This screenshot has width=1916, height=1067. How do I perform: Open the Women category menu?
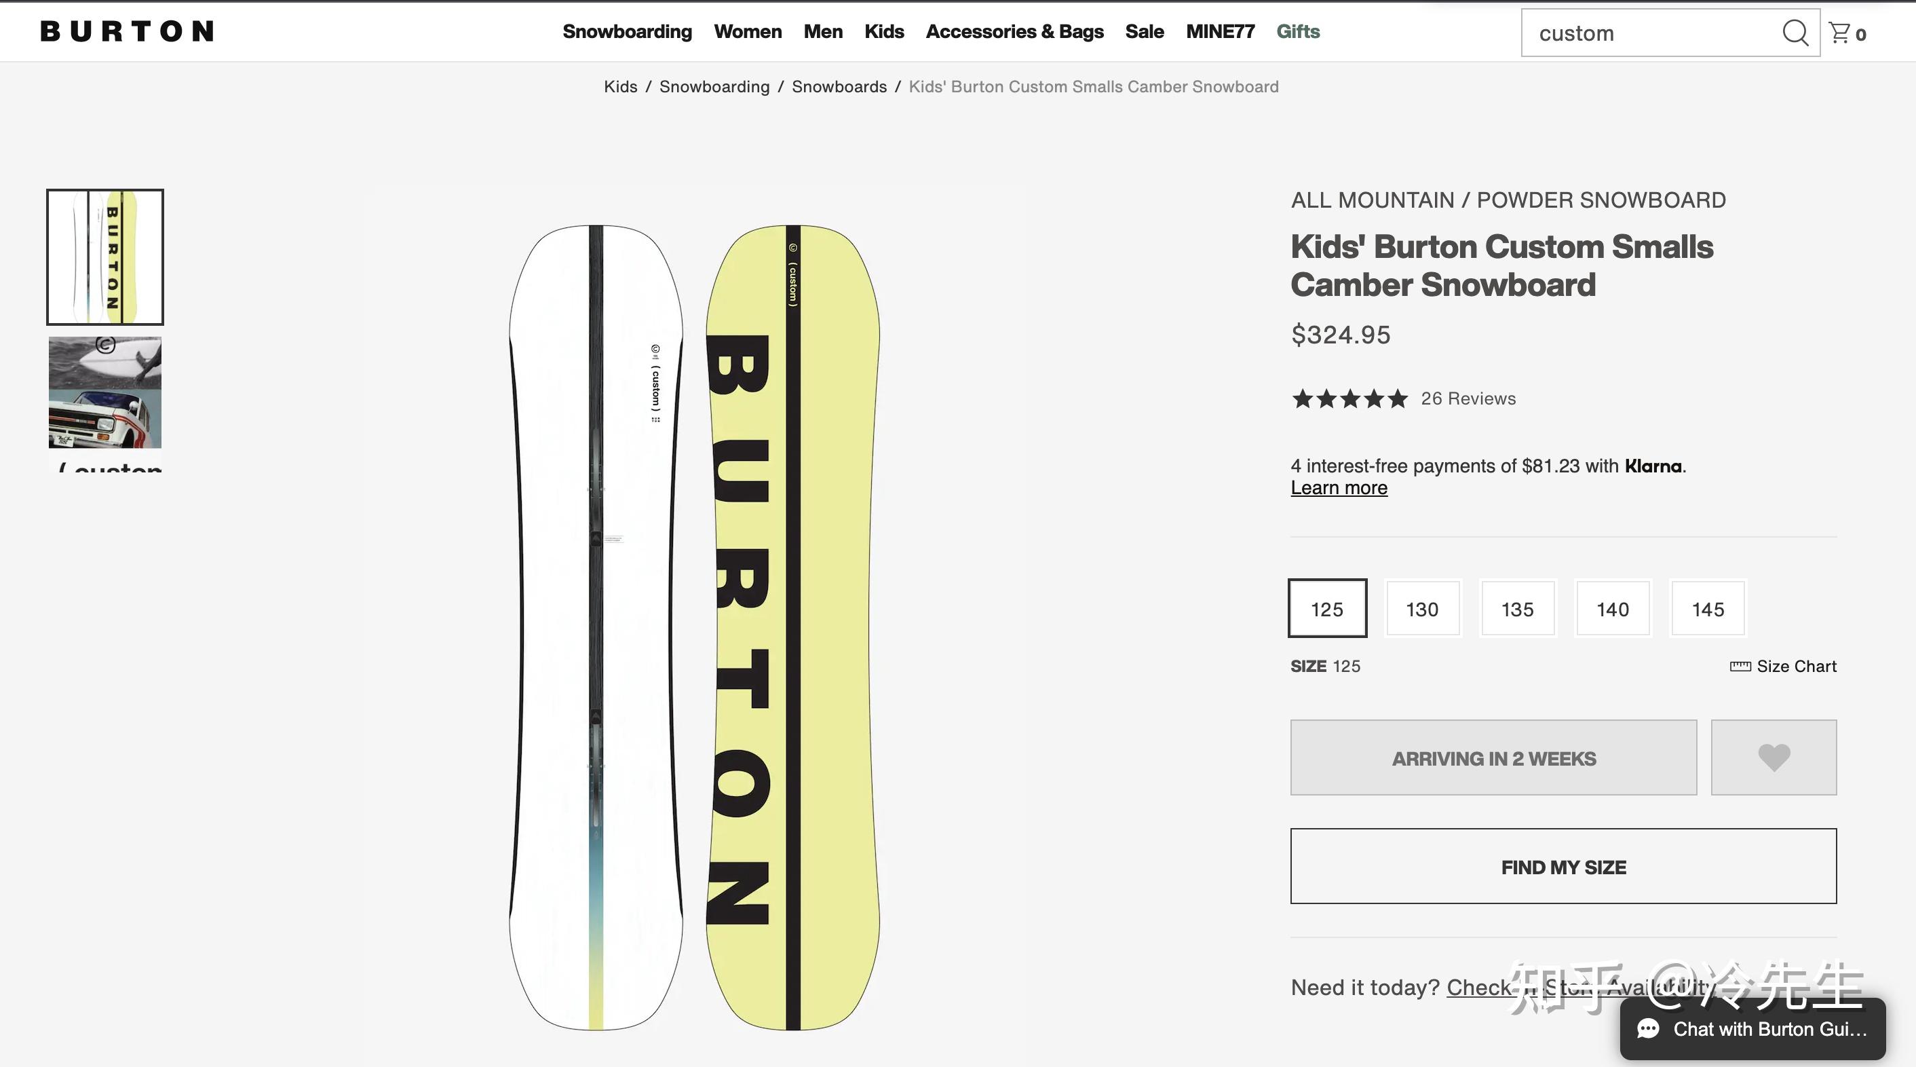(748, 31)
